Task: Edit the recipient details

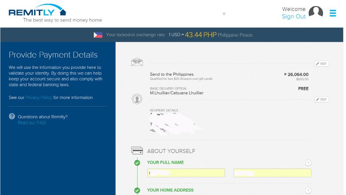Action: [x=322, y=100]
